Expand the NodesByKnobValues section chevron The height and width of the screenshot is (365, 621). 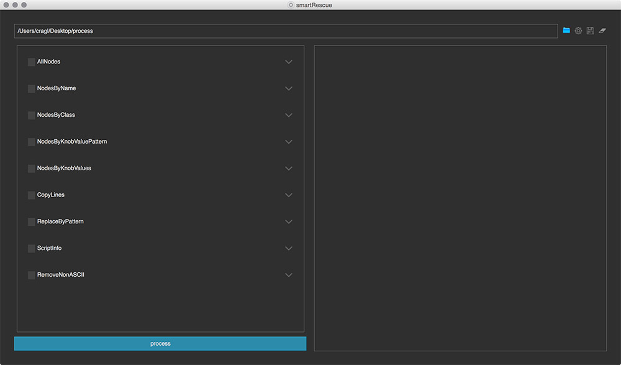click(x=288, y=169)
